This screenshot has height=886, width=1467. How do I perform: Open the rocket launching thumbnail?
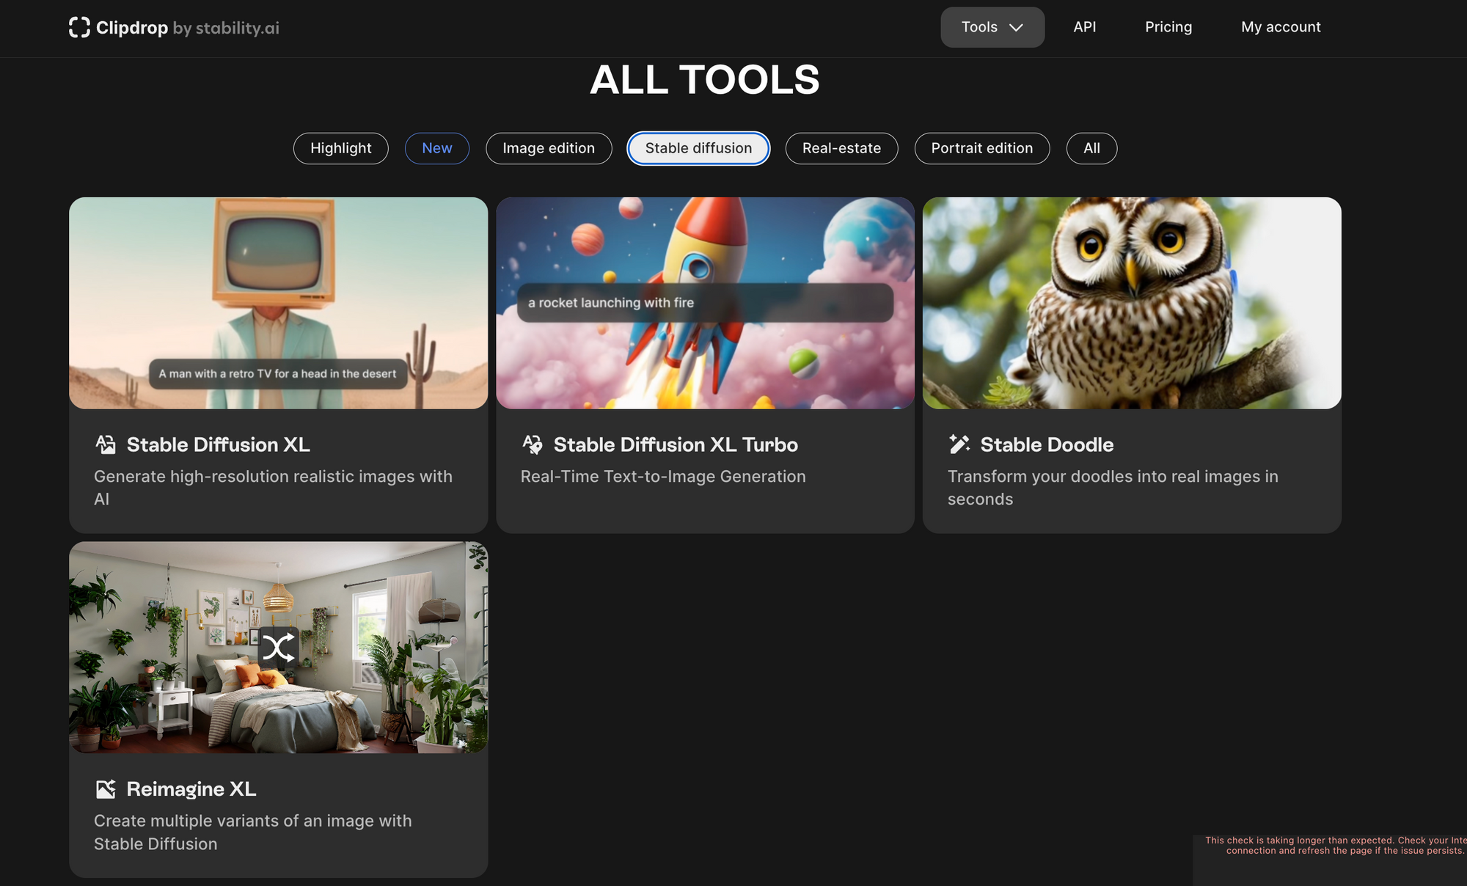(x=705, y=303)
